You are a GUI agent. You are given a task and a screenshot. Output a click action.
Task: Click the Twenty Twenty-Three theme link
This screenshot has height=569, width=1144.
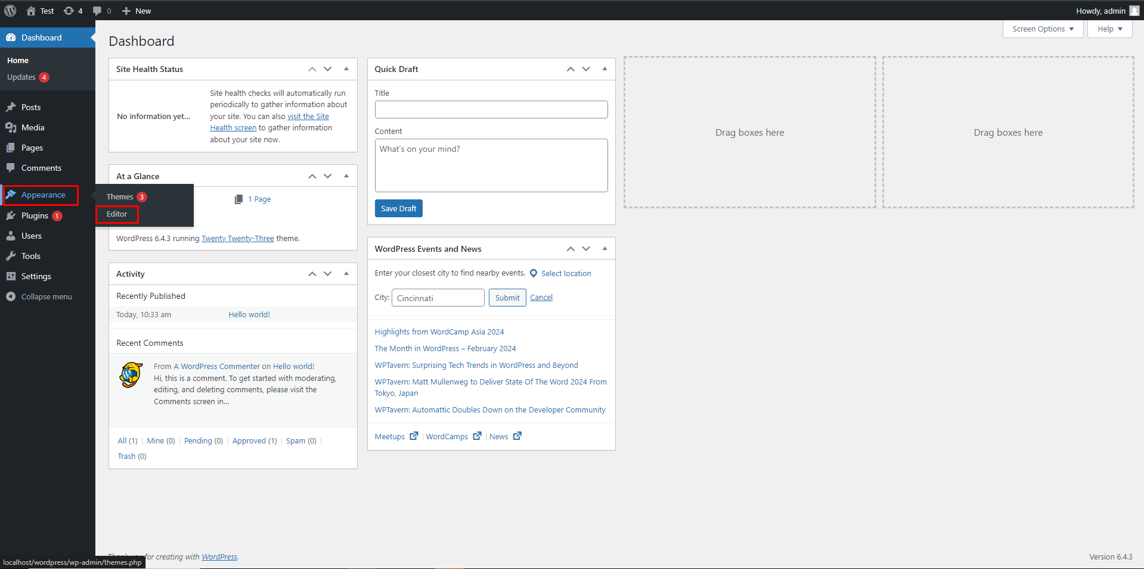coord(238,239)
